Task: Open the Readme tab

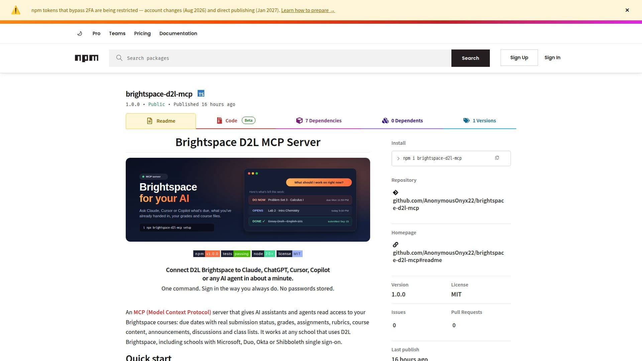Action: click(x=161, y=121)
